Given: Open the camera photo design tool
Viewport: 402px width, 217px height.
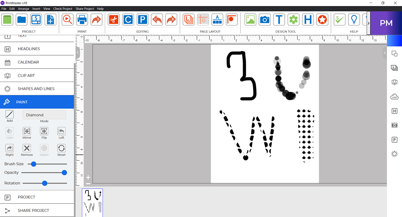Looking at the screenshot, I should (265, 20).
